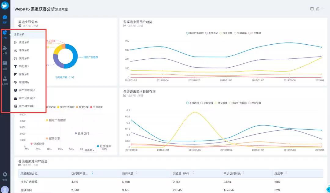
Task: Toggle 搜索引擎 legend in user trend chart
Action: tap(226, 33)
